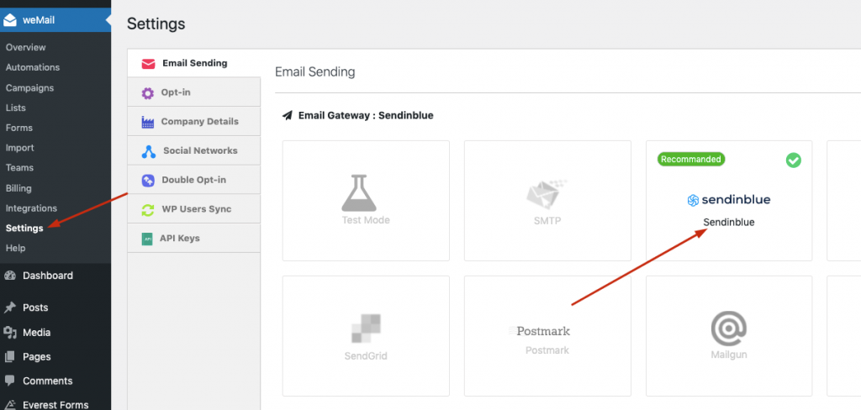This screenshot has width=861, height=410.
Task: Open the Email Sending tab
Action: pyautogui.click(x=194, y=63)
